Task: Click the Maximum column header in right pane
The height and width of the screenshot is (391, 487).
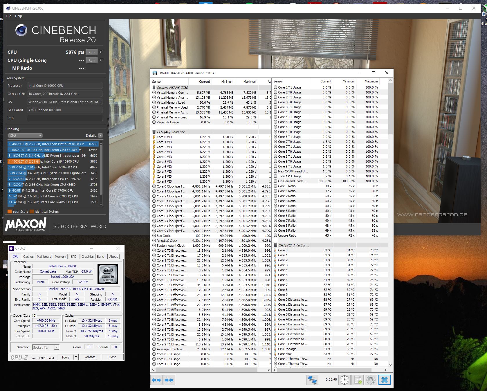Action: [x=368, y=81]
